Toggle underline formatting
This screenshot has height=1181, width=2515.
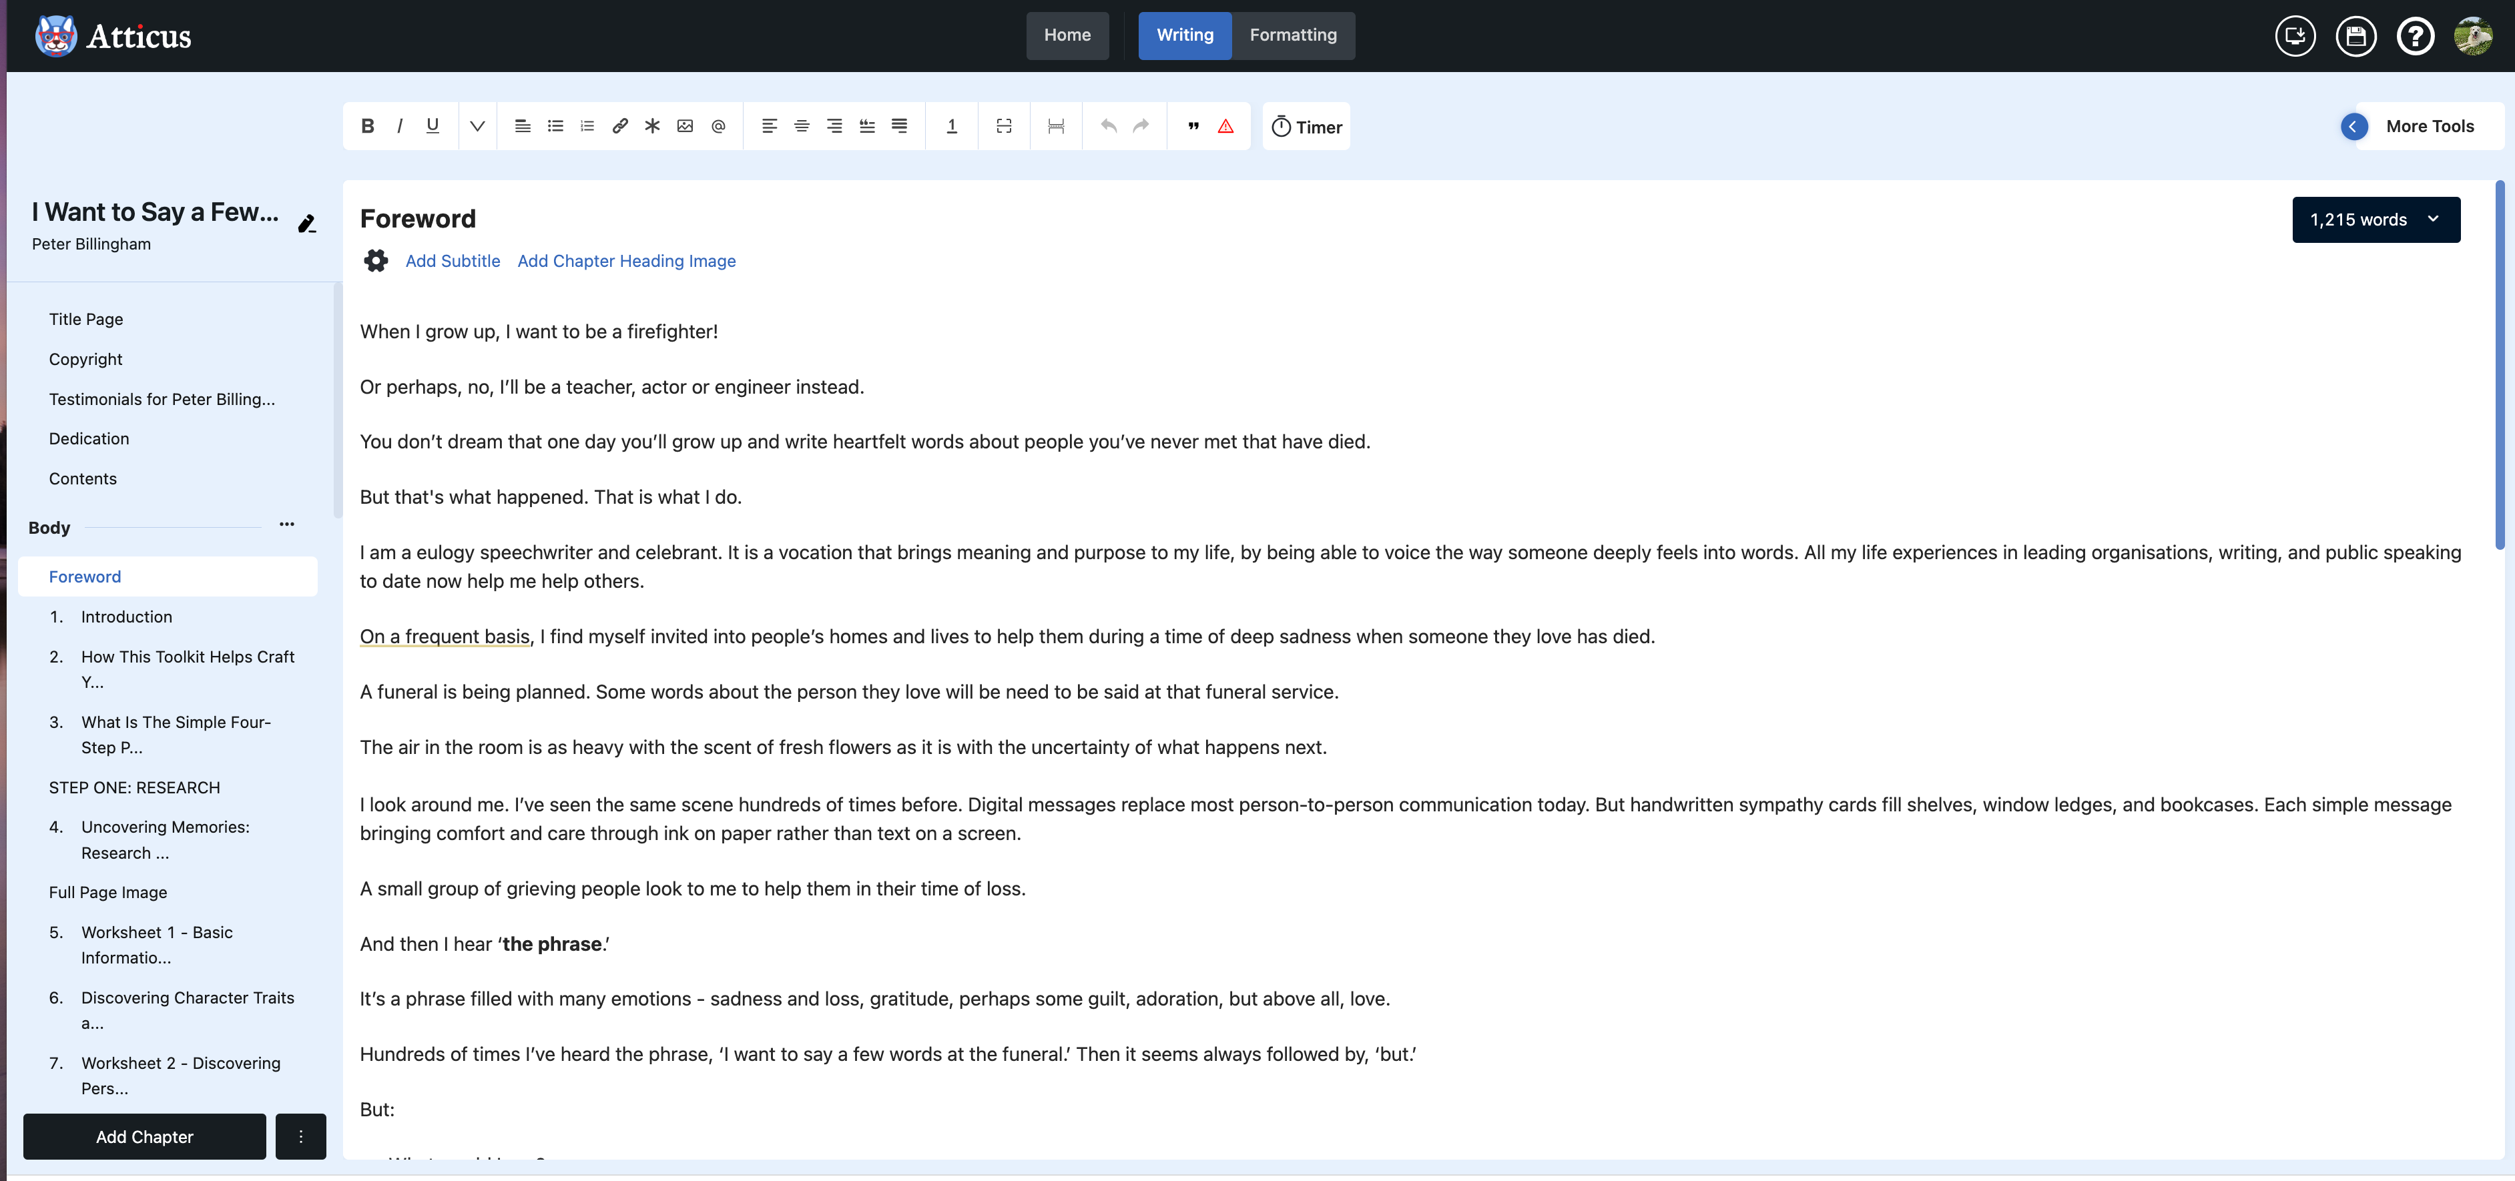[x=433, y=126]
